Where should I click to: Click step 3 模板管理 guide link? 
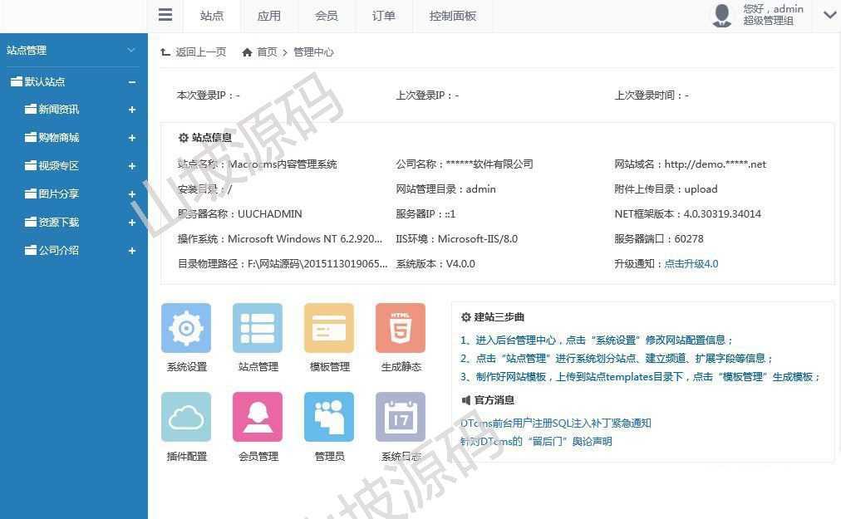[x=641, y=377]
